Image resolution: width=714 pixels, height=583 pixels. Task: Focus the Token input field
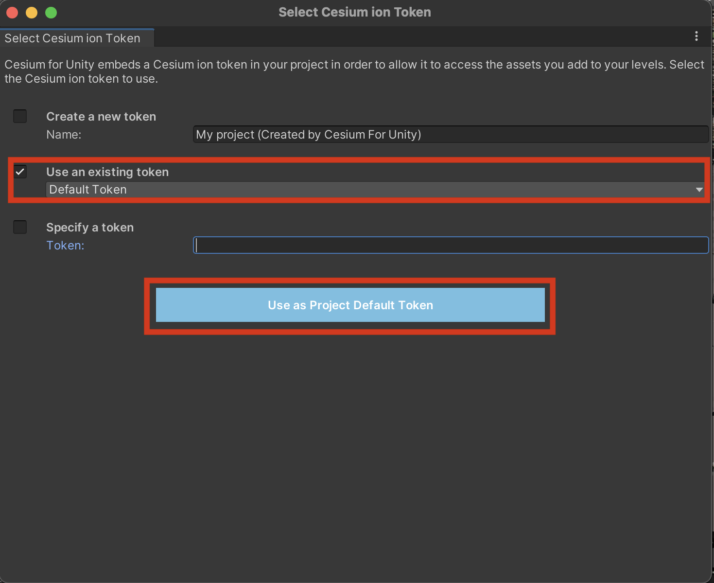tap(451, 245)
